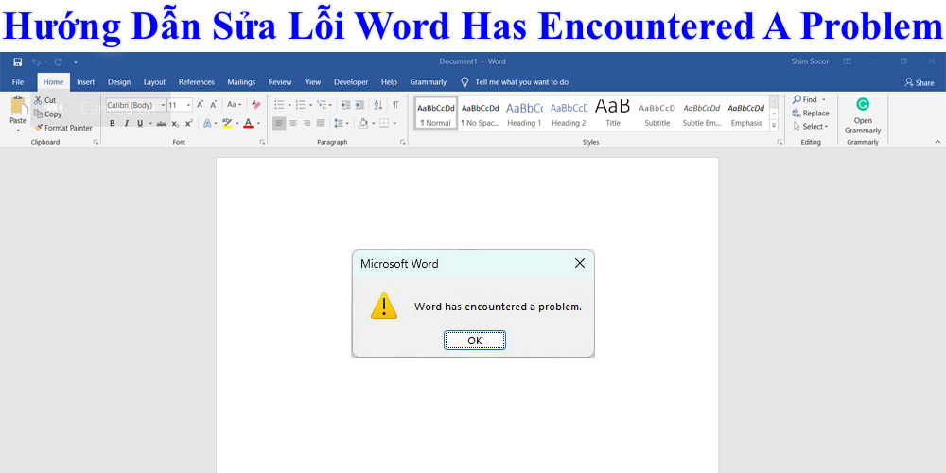Toggle Show/Hide paragraph marks
The width and height of the screenshot is (946, 473).
(395, 105)
